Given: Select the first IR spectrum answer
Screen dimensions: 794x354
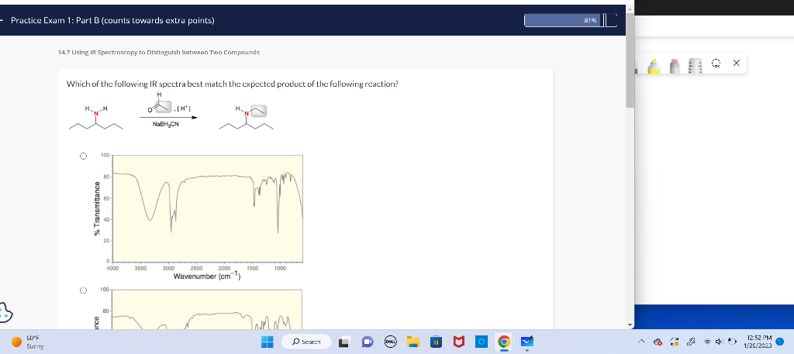Looking at the screenshot, I should click(x=82, y=156).
